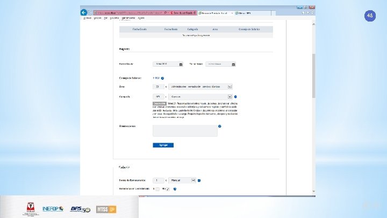Switch to the first browser tab
The image size is (387, 218).
point(216,13)
